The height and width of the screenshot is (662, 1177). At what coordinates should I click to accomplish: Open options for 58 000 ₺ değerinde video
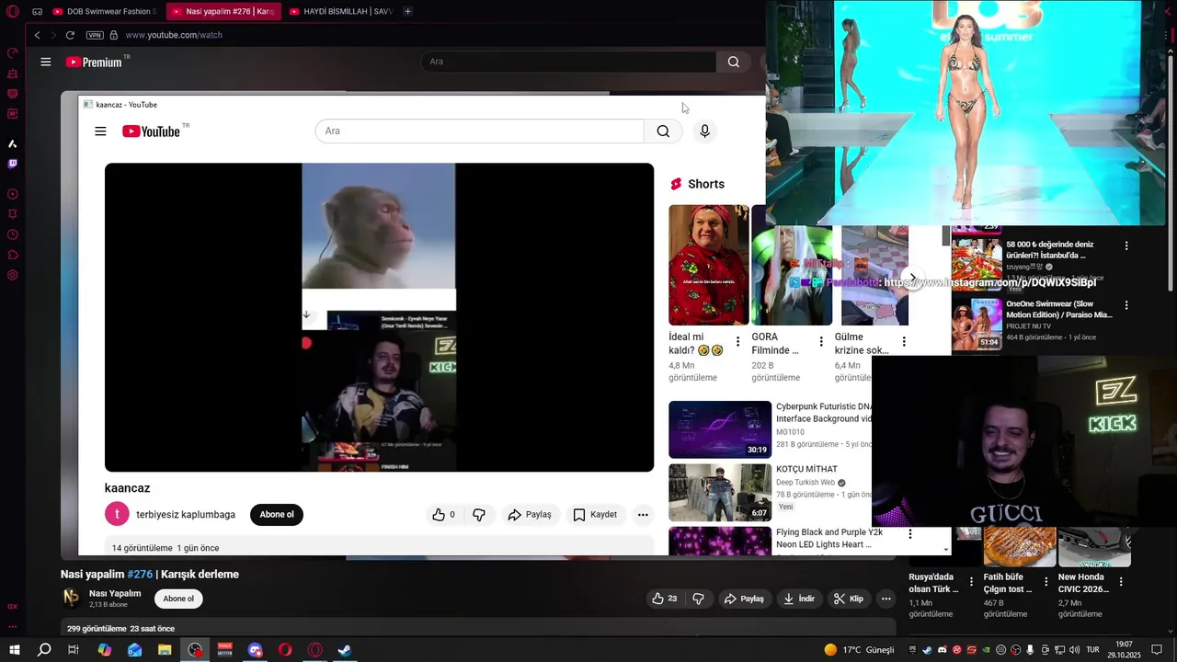[x=1126, y=245]
